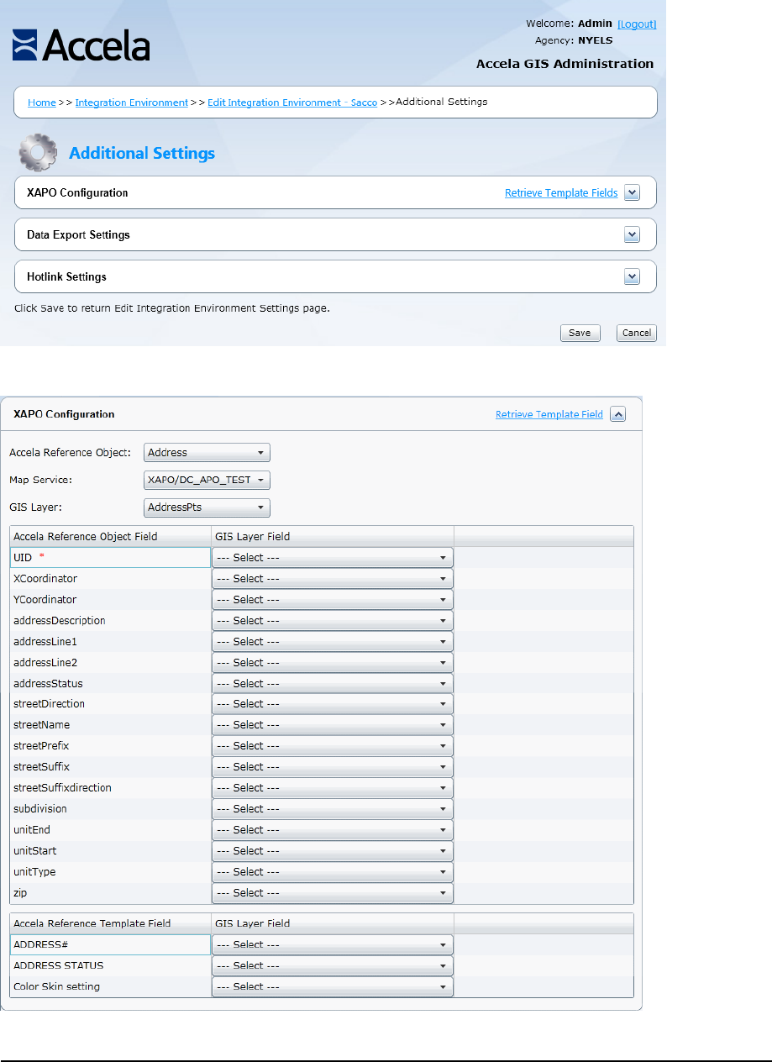Screen dimensions: 772x1062
Task: Collapse the XAPO Configuration panel with the up arrow
Action: pyautogui.click(x=617, y=414)
